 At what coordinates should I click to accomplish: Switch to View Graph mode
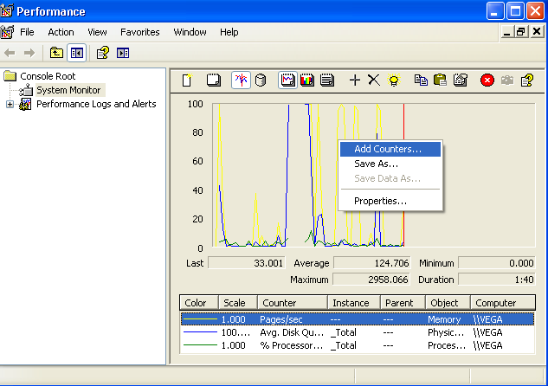[287, 80]
